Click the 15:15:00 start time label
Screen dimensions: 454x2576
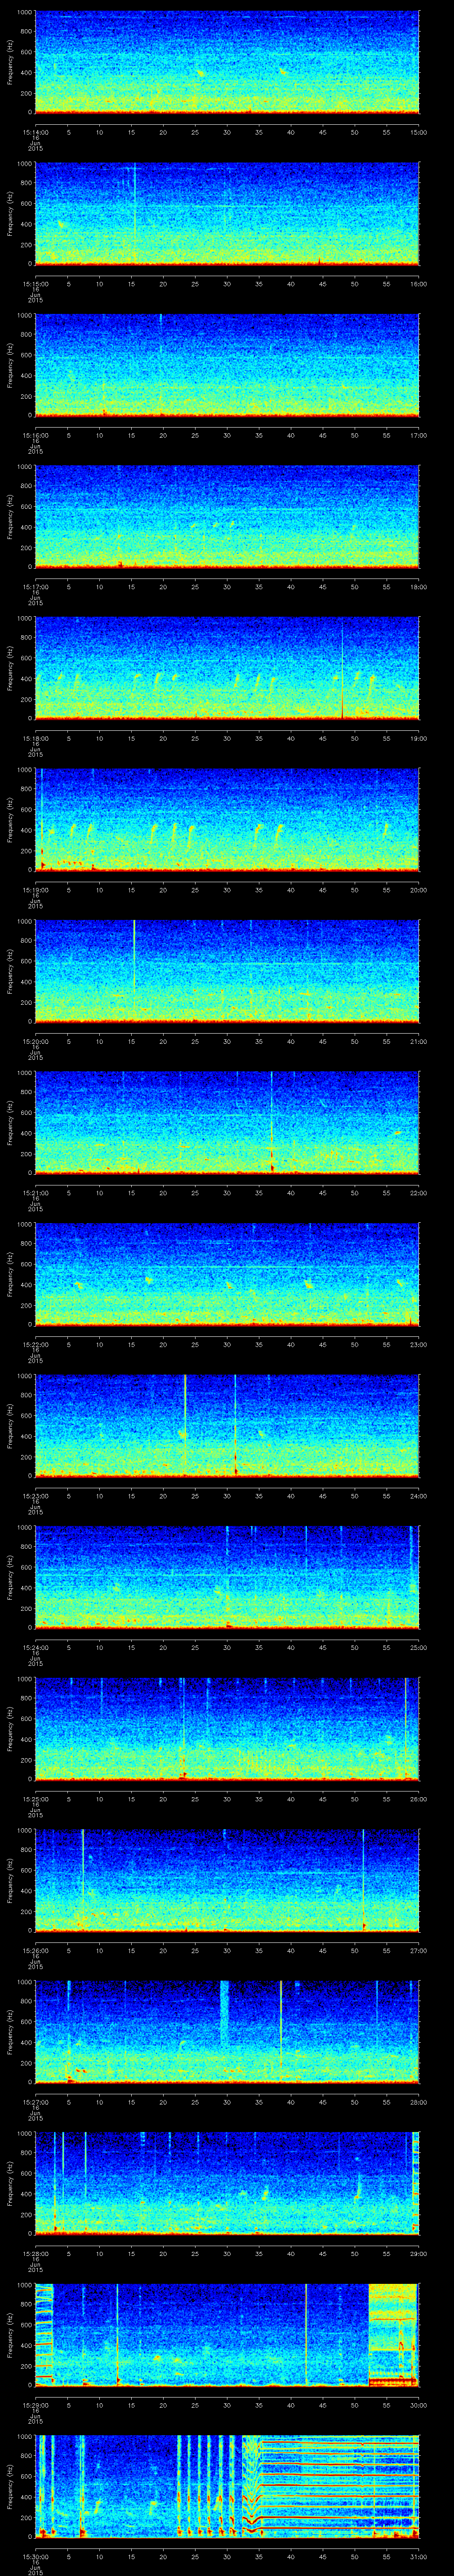(35, 284)
